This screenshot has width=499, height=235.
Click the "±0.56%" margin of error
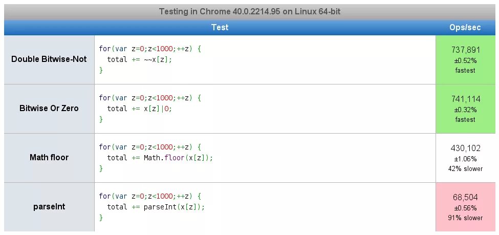(x=465, y=208)
